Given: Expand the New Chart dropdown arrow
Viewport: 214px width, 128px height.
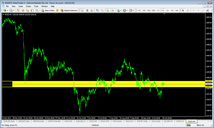Looking at the screenshot, I should [x=8, y=11].
